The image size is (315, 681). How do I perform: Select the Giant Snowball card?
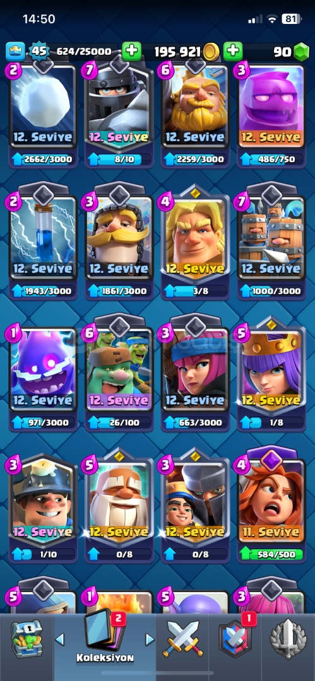(43, 115)
